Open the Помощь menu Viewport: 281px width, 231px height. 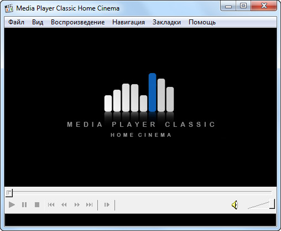click(x=202, y=22)
